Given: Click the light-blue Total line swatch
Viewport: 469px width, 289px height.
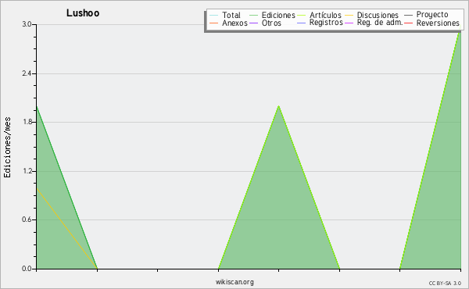Looking at the screenshot, I should [x=214, y=16].
